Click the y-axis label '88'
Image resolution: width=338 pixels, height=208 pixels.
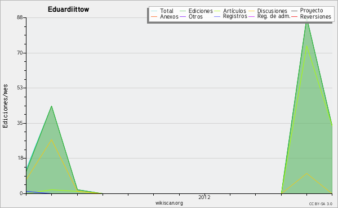[20, 17]
